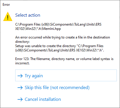
Task: Click the Select action heading
Action: pos(28,15)
